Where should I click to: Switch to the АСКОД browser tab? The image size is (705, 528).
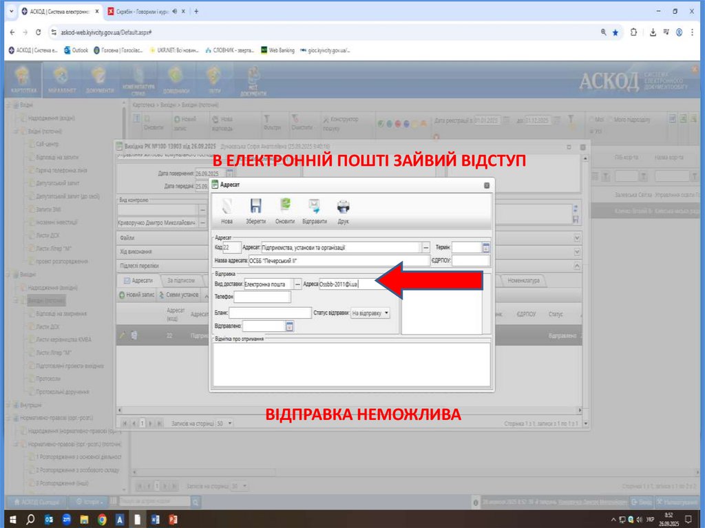tap(59, 11)
